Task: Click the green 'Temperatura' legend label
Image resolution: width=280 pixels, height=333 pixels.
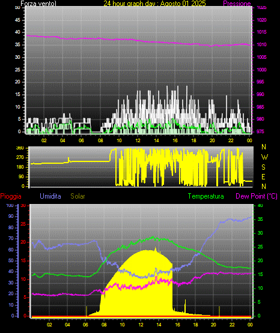Action: tap(206, 196)
